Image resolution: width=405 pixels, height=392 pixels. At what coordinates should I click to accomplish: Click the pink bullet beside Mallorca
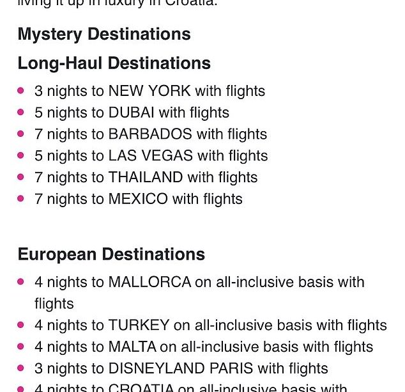[x=20, y=281]
